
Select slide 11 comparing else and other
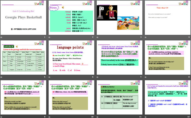pyautogui.click(x=120, y=97)
